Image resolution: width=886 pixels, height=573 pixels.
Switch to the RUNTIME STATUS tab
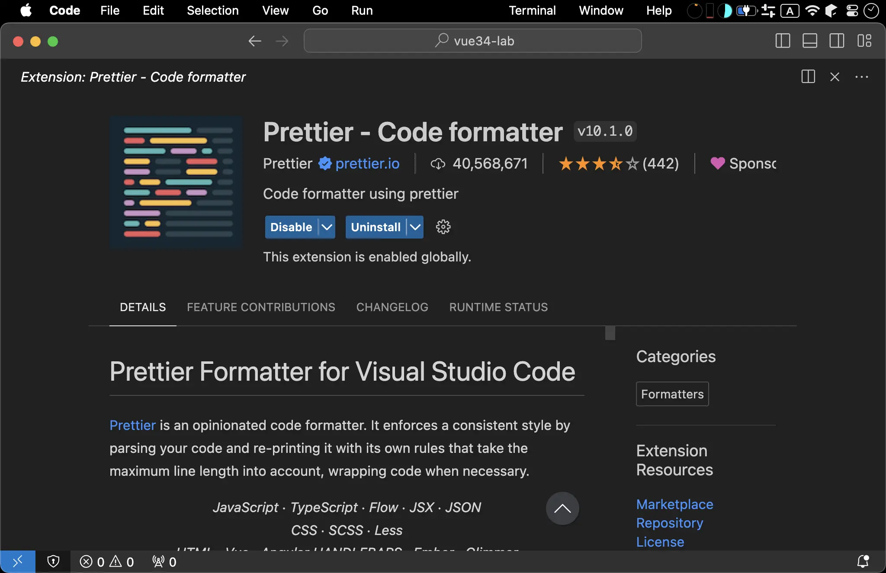(x=498, y=307)
